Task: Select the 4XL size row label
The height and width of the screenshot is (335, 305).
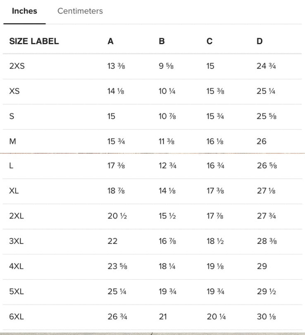Action: point(17,266)
